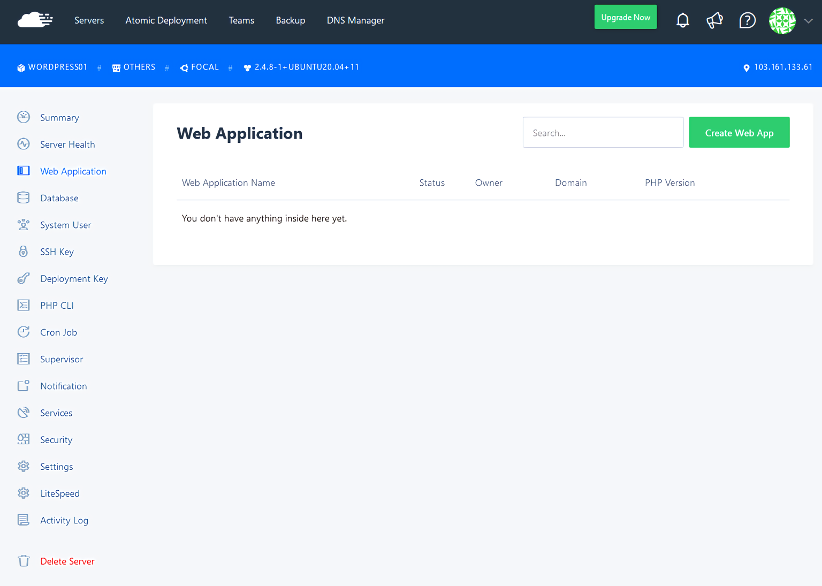Open the help question mark icon
The width and height of the screenshot is (822, 586).
[747, 20]
